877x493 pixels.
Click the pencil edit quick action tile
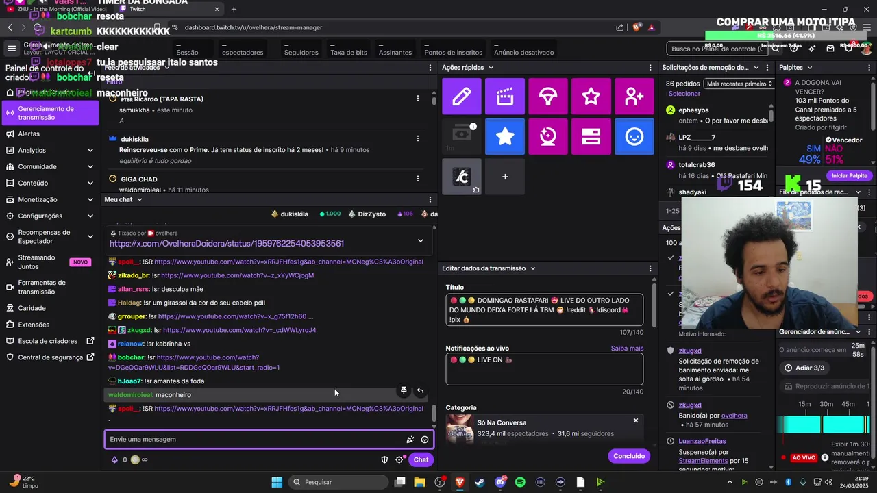pyautogui.click(x=462, y=96)
